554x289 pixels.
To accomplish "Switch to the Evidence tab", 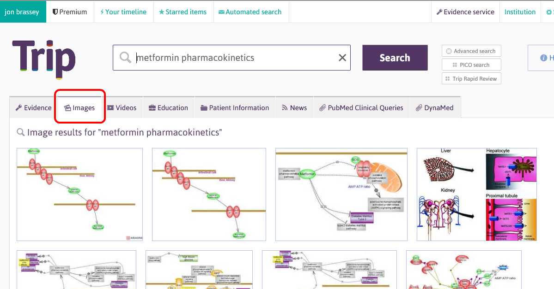I will click(33, 108).
